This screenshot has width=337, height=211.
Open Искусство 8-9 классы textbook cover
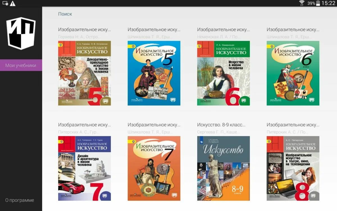click(224, 169)
